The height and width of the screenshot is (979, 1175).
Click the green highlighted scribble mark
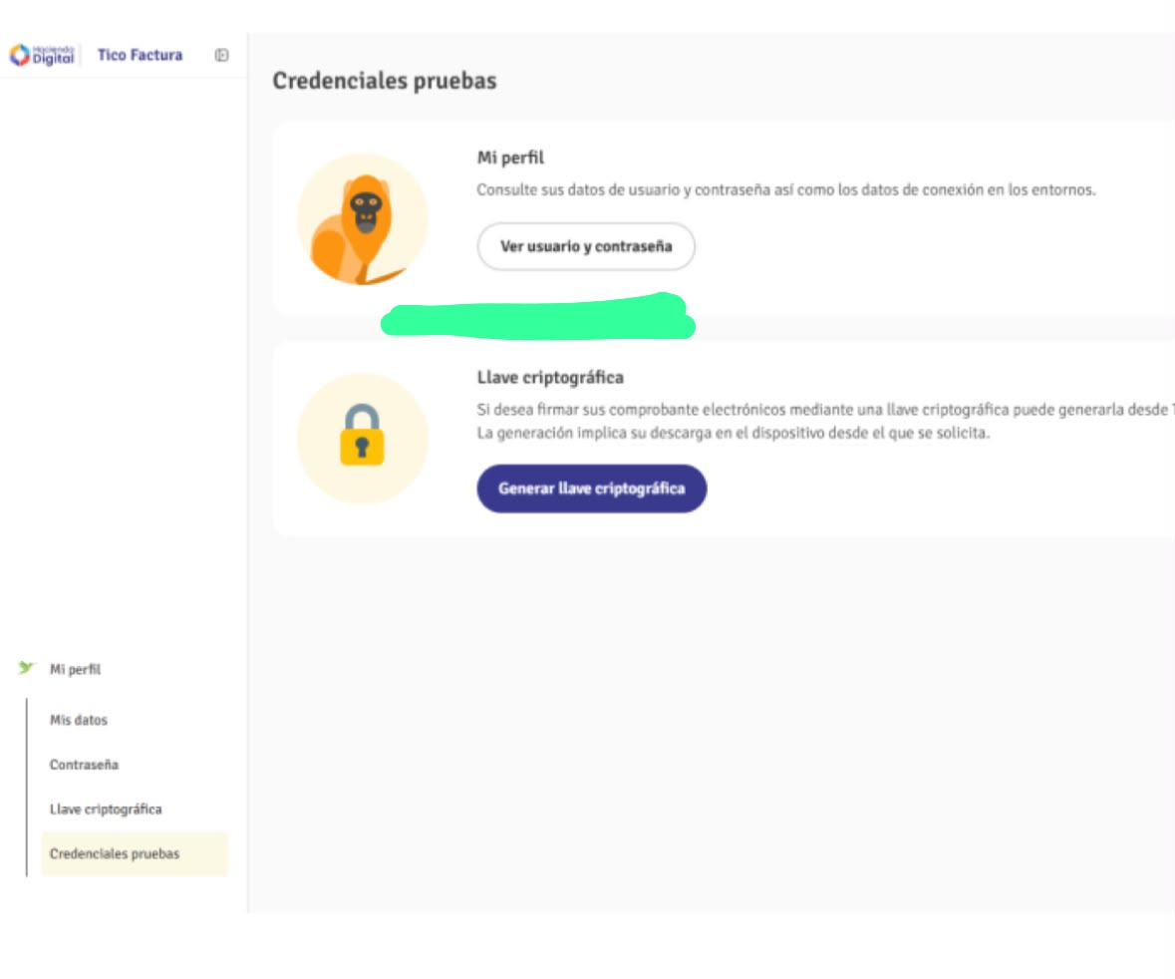[538, 316]
